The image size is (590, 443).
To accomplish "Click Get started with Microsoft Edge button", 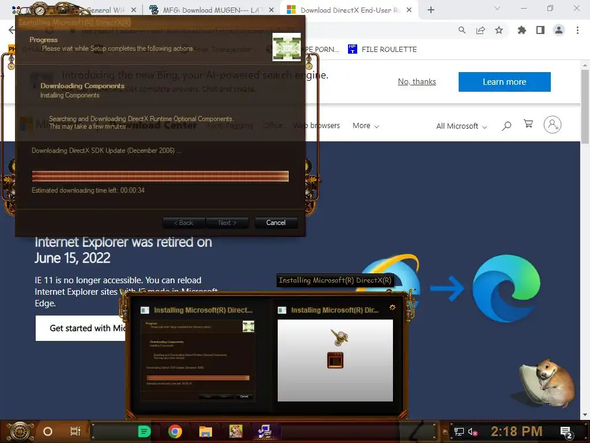I will click(81, 328).
